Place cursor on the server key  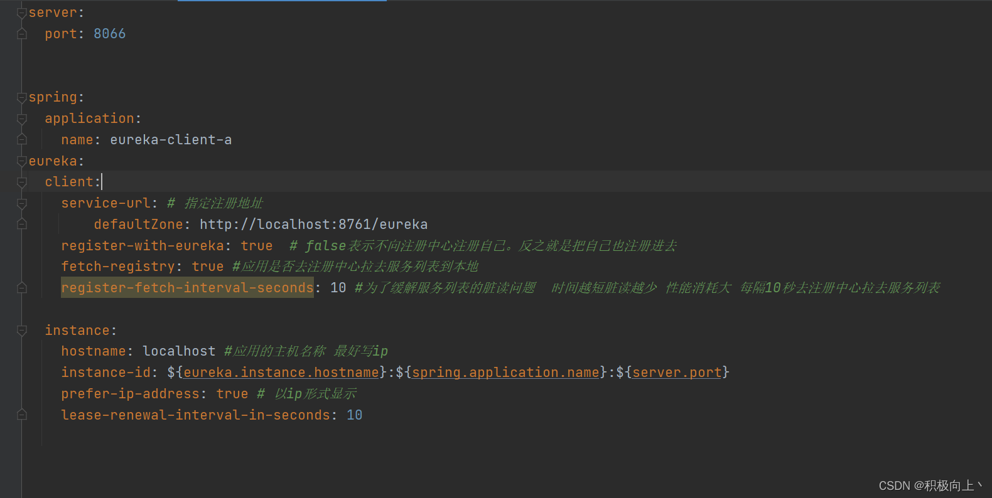click(53, 13)
